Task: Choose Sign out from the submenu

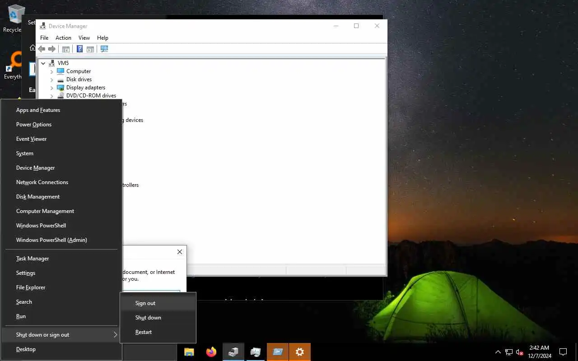Action: pyautogui.click(x=158, y=303)
